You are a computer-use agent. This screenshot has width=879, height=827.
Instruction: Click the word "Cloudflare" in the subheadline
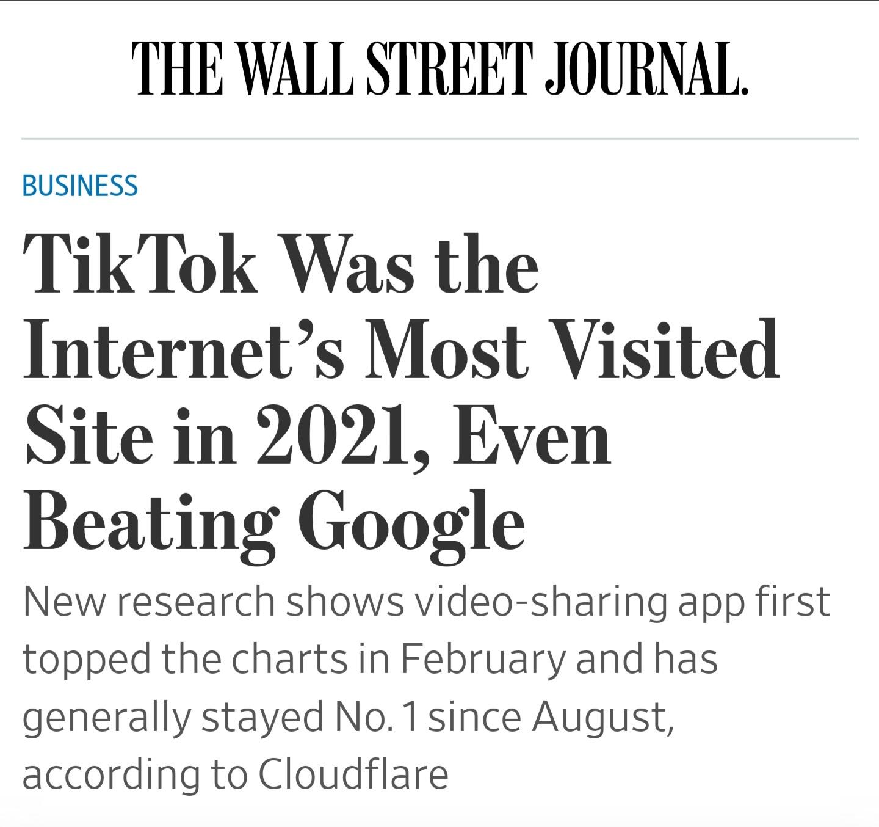[353, 774]
